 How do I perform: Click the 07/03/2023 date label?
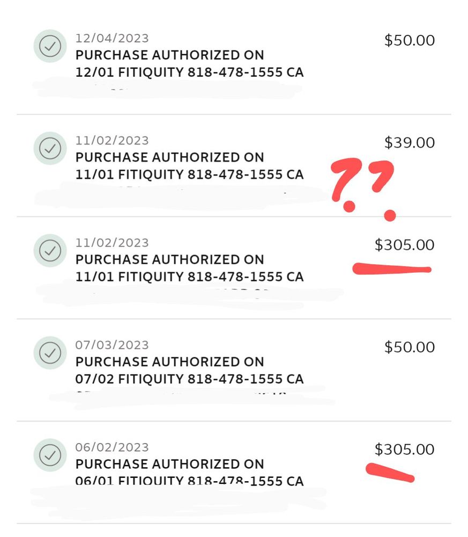point(112,345)
